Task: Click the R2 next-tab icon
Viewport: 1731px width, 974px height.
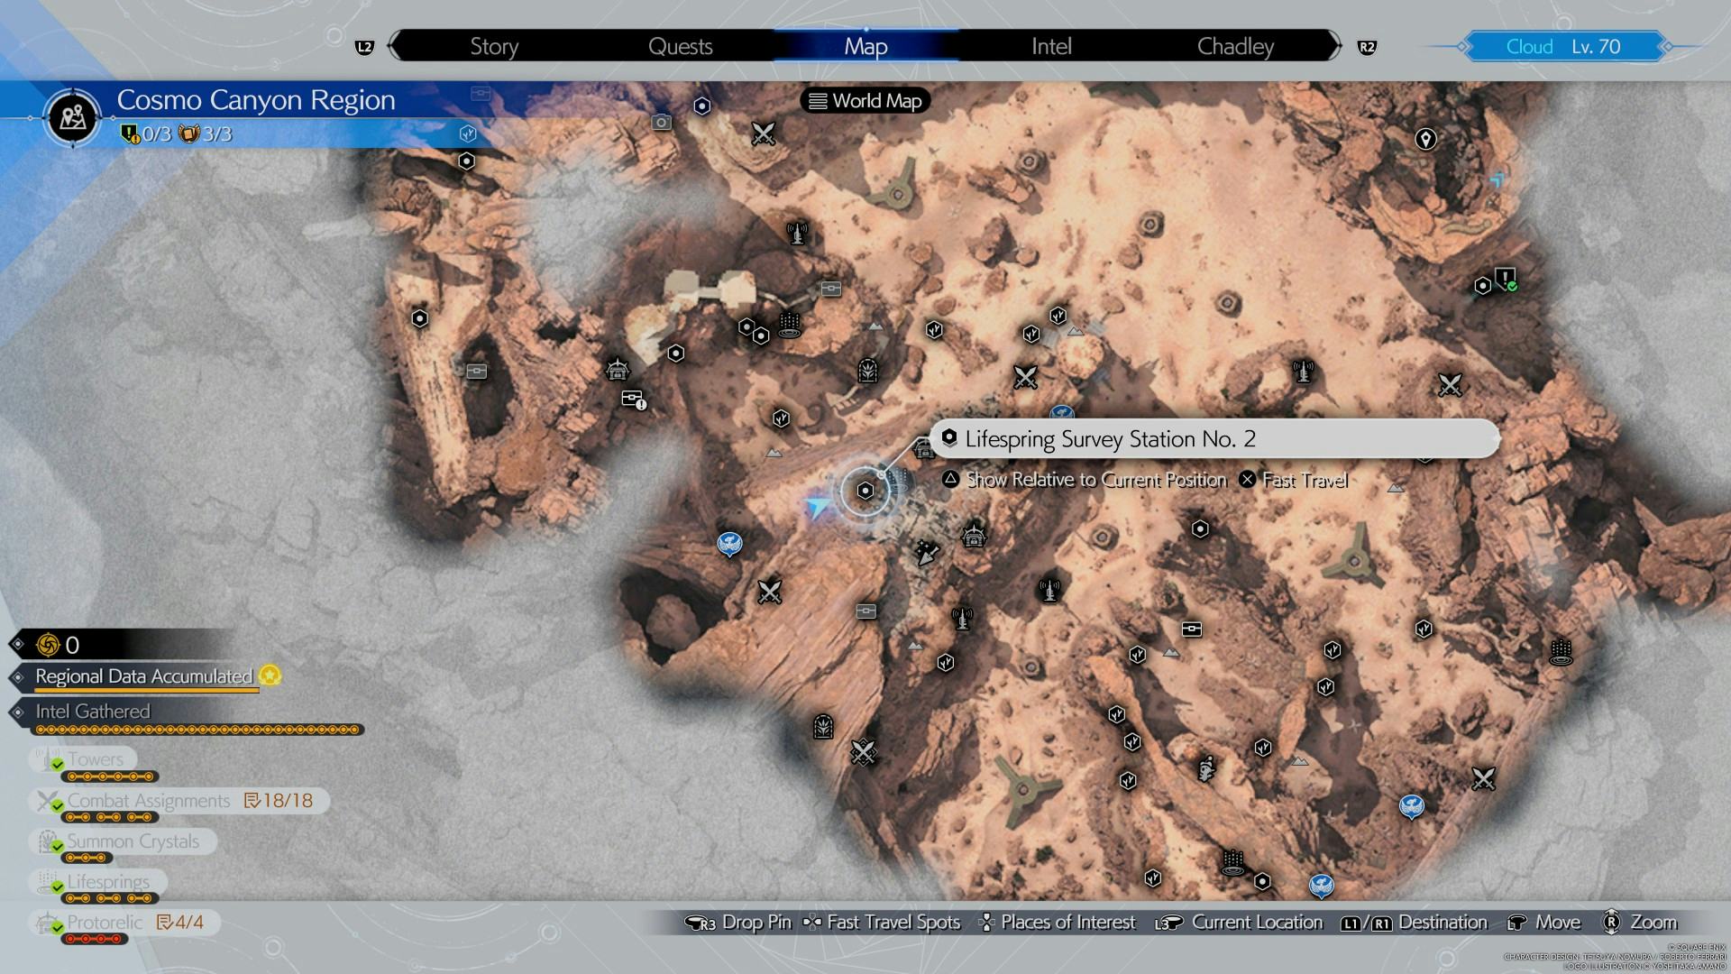Action: [1367, 47]
